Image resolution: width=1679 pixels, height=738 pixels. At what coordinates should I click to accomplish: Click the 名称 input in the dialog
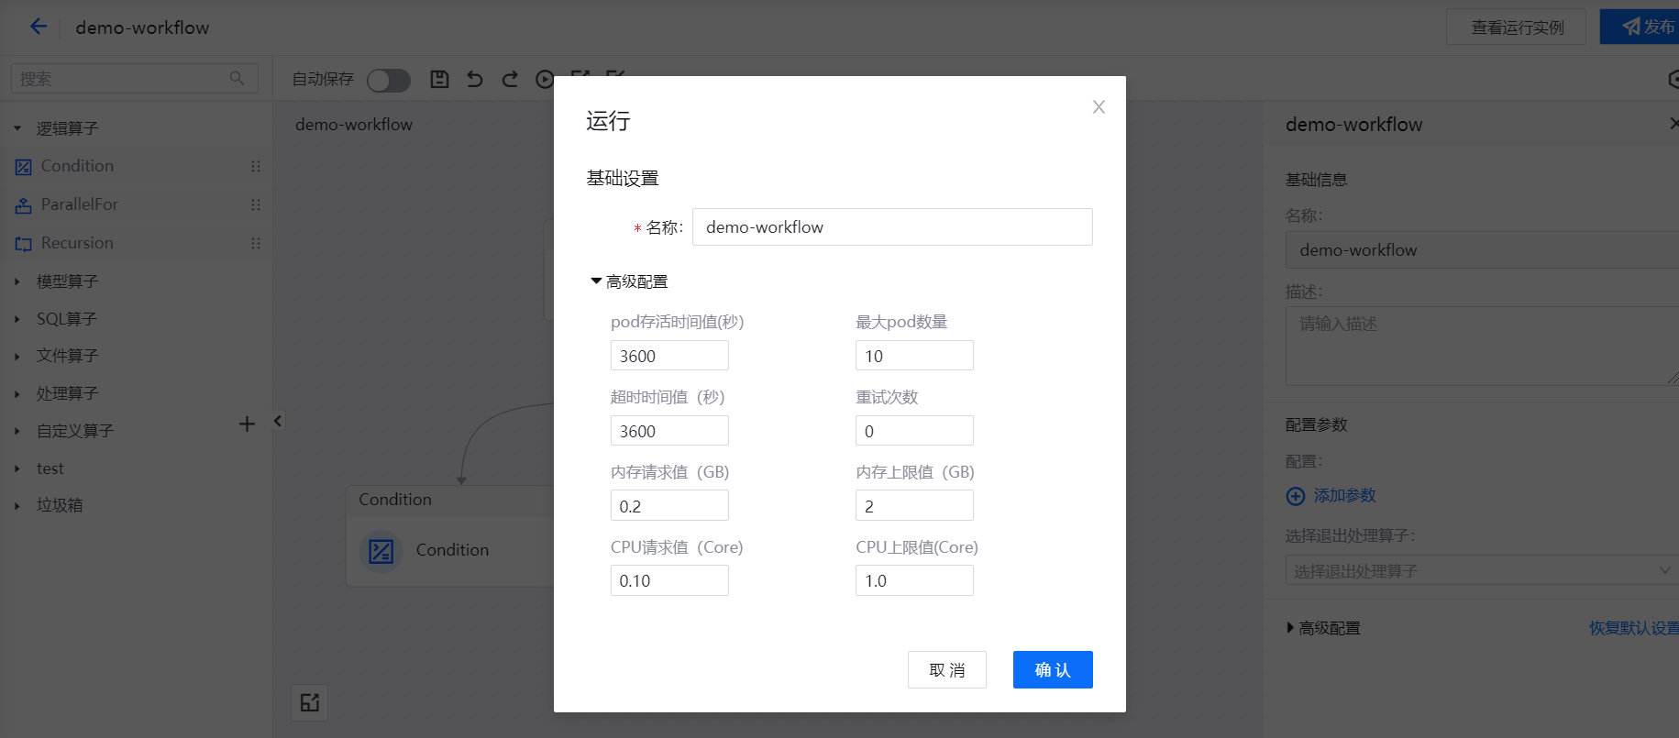click(892, 226)
